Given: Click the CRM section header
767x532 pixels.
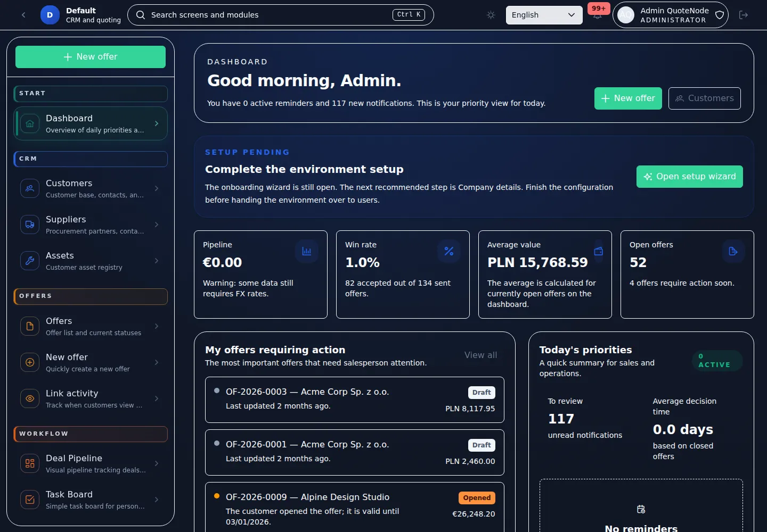Looking at the screenshot, I should click(91, 159).
